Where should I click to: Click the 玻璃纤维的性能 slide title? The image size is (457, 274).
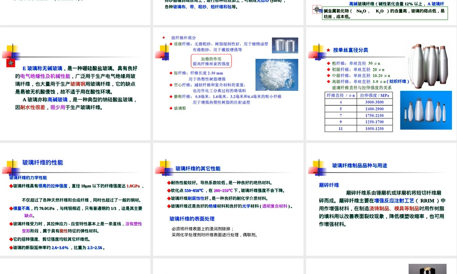click(43, 163)
